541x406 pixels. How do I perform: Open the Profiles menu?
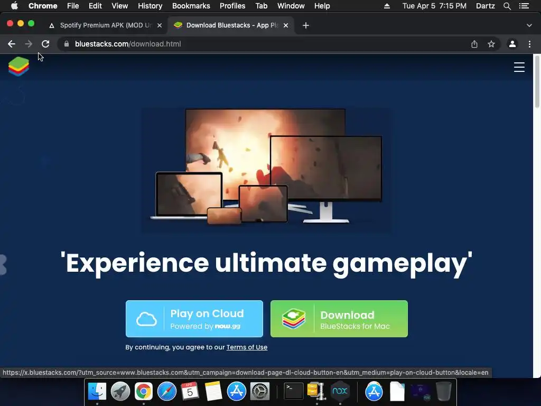pos(232,6)
